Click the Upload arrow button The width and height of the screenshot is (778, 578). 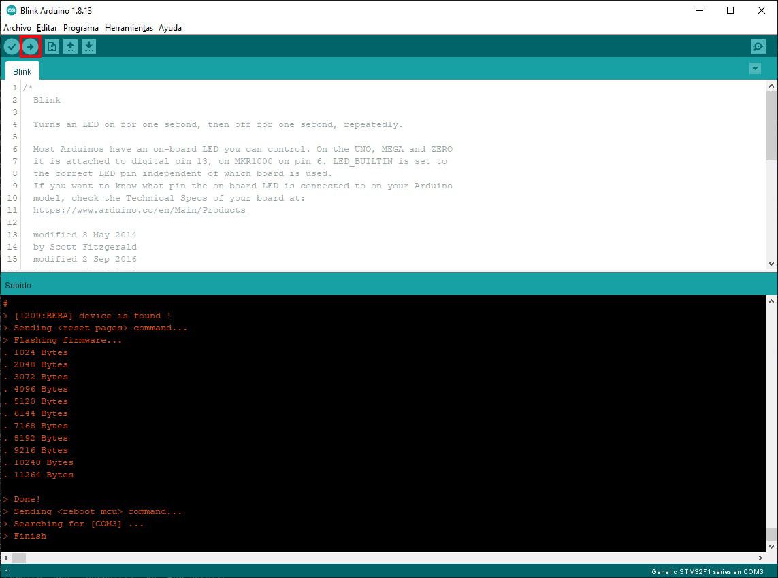click(x=30, y=47)
